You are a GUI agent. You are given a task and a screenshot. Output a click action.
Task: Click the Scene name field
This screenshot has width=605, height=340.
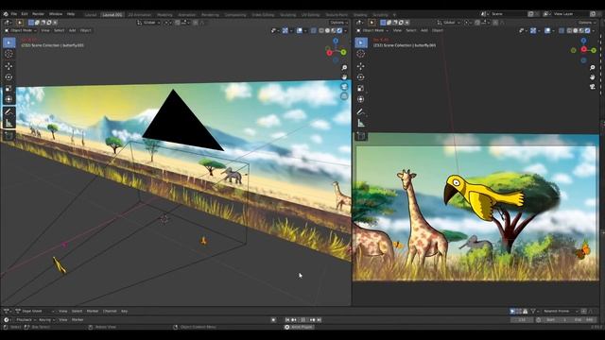tap(509, 14)
